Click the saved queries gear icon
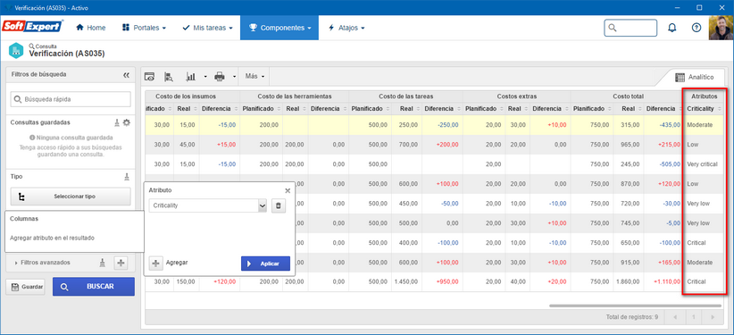 click(127, 122)
